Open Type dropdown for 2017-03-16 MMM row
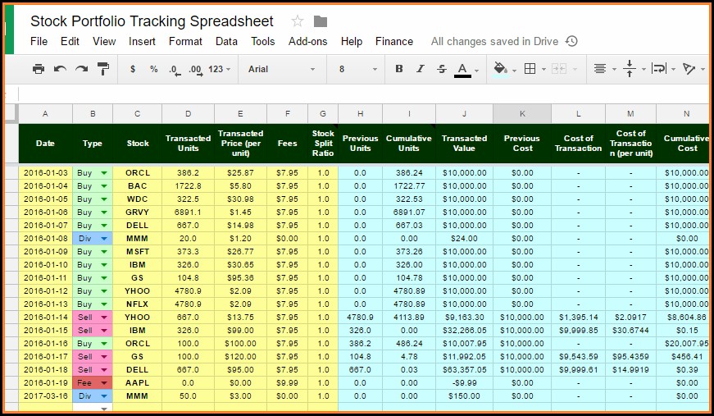714x416 pixels. click(x=104, y=396)
